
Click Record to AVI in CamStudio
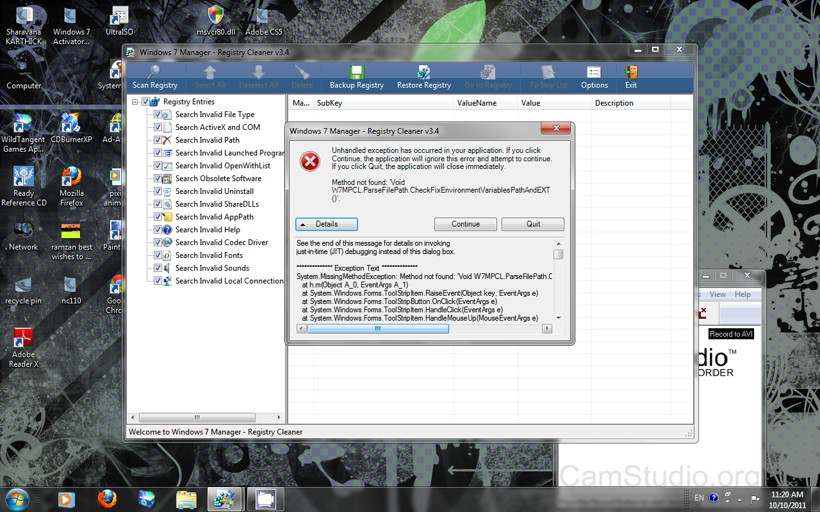pos(731,334)
